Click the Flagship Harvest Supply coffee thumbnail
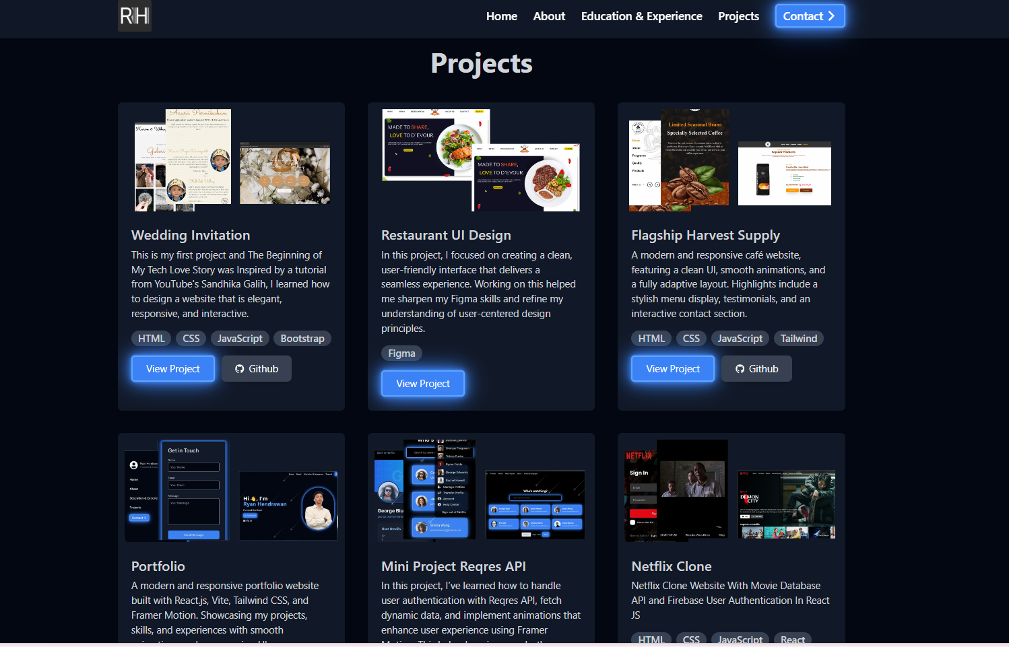 pos(695,160)
